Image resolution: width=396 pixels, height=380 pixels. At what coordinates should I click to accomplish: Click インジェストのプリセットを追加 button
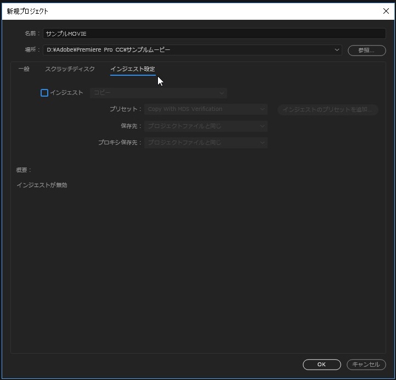click(327, 109)
